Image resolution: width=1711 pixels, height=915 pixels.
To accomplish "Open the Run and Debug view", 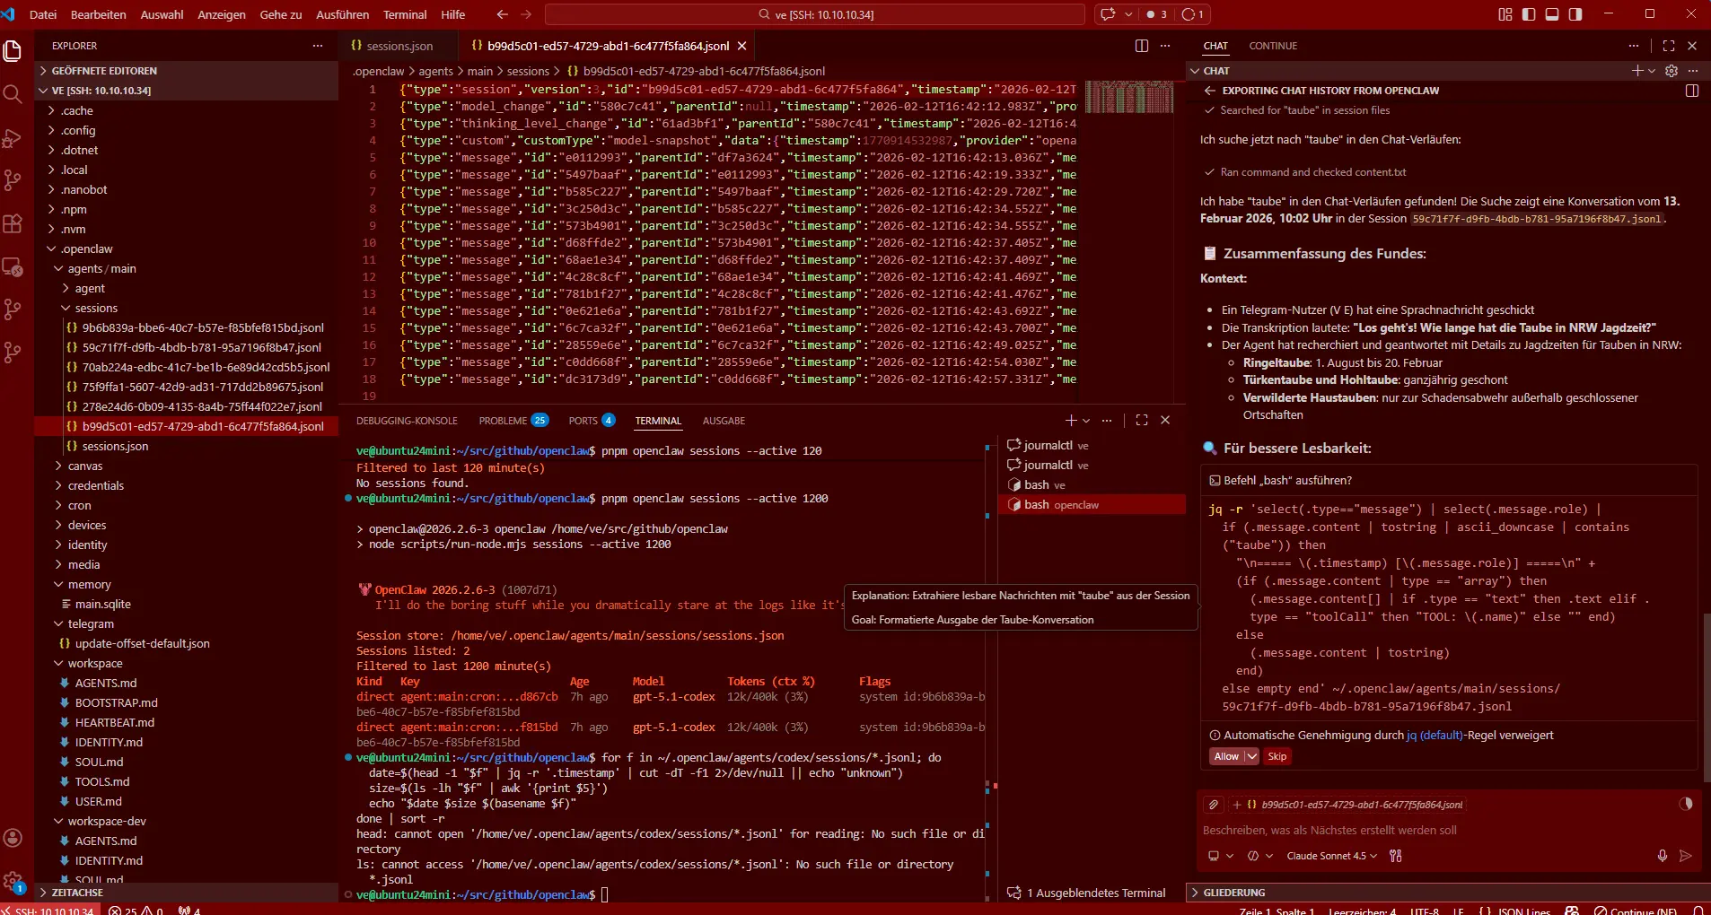I will tap(13, 138).
